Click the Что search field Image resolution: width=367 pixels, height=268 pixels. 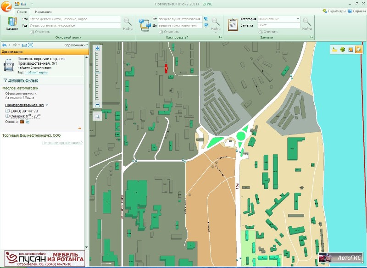pos(74,19)
